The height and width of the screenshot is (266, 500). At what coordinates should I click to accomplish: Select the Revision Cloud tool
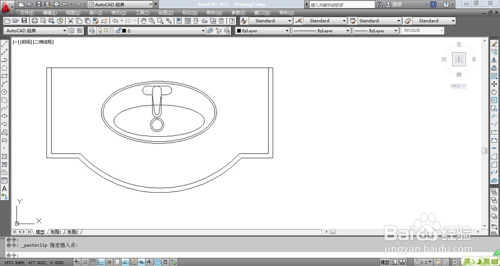coord(4,100)
